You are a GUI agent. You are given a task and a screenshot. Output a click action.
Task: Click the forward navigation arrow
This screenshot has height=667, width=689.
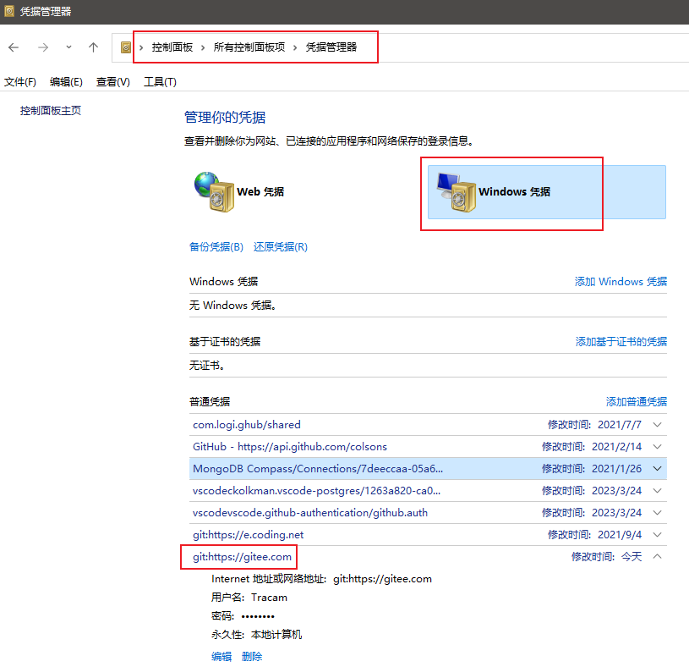(x=42, y=47)
